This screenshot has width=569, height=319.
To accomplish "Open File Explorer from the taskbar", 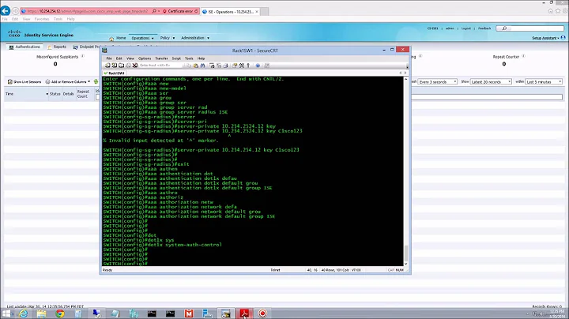I will pyautogui.click(x=41, y=313).
